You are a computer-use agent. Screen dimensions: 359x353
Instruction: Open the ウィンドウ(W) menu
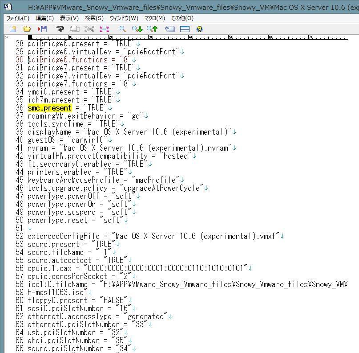pyautogui.click(x=124, y=18)
